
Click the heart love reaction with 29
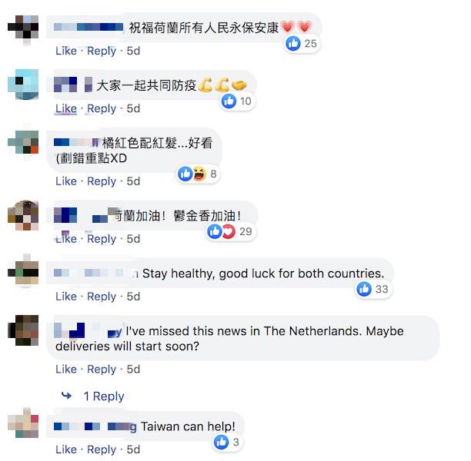(x=229, y=231)
